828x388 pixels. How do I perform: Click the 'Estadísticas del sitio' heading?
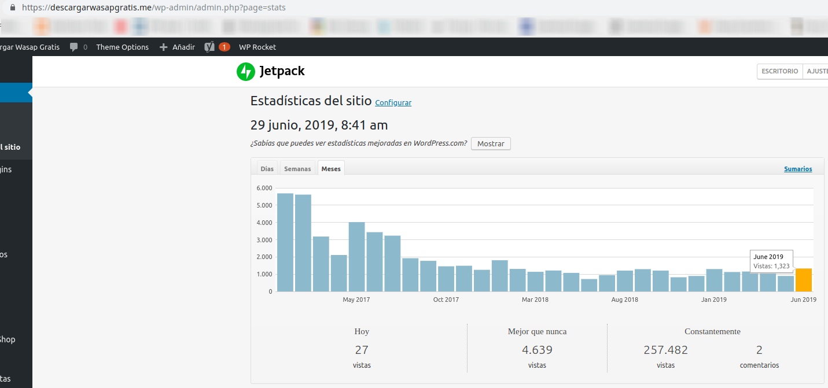[311, 101]
